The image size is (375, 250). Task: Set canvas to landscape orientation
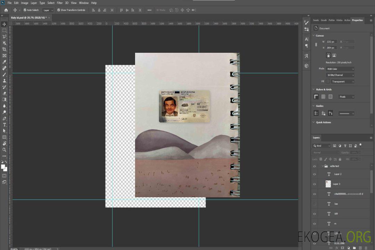click(x=334, y=55)
